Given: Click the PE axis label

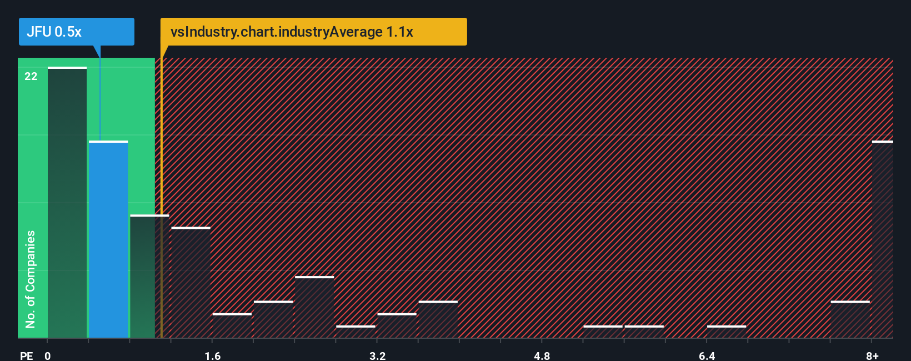Looking at the screenshot, I should (x=27, y=355).
